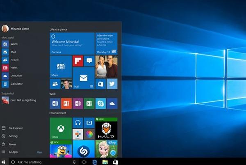Open the red Flipboard tile
This screenshot has width=246, height=165.
pos(78,61)
